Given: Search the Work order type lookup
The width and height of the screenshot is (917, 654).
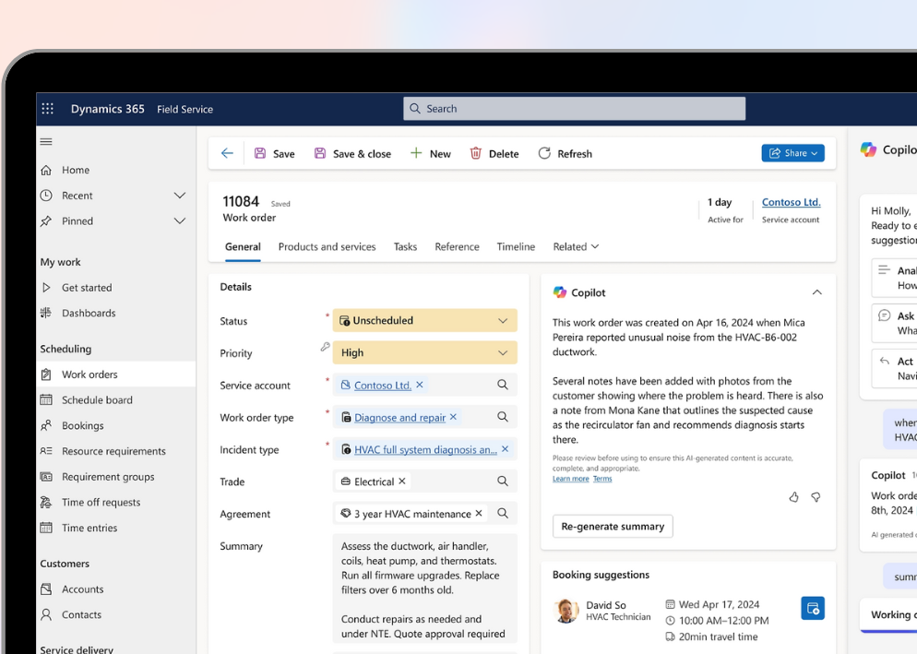Looking at the screenshot, I should [x=503, y=417].
